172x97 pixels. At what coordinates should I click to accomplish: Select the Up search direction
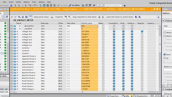(164, 58)
